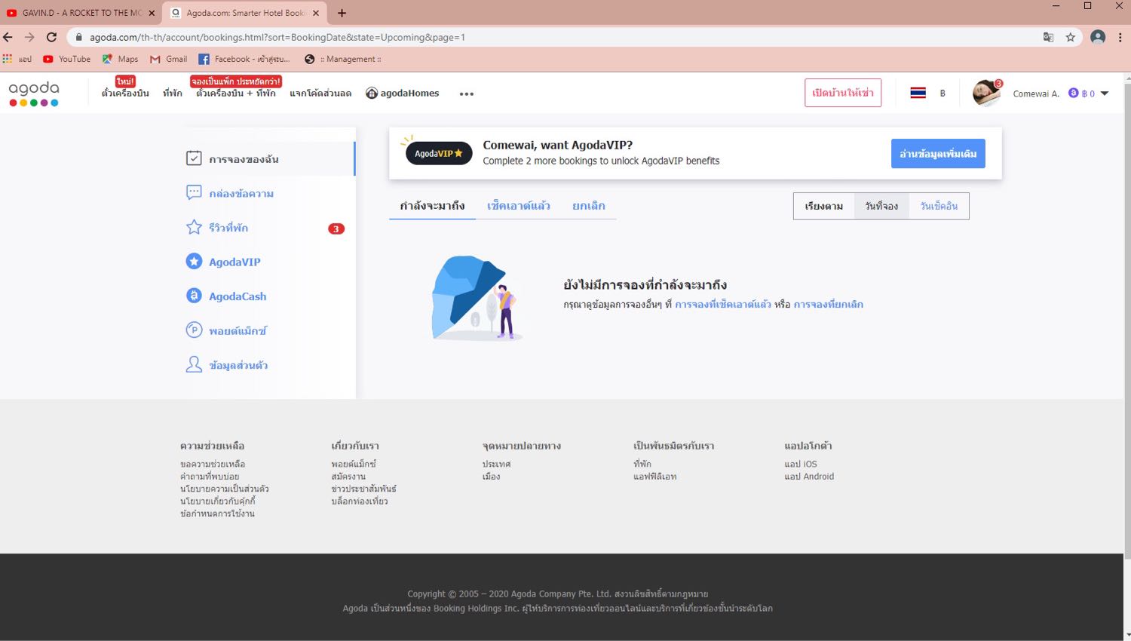Open the Maps bookmark
Screen dimensions: 1131x641
(120, 59)
